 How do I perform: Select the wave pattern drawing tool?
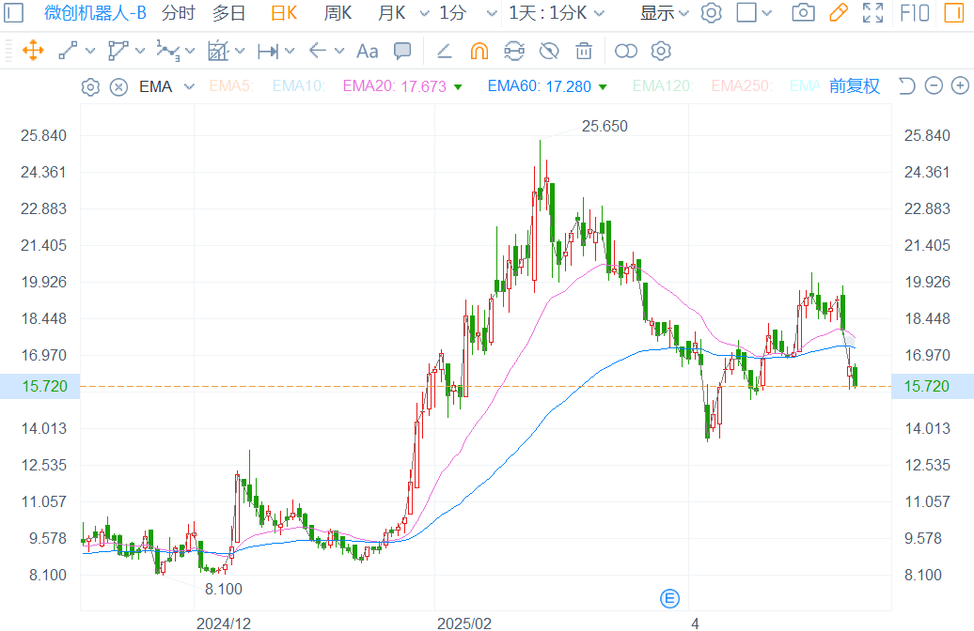tap(167, 51)
